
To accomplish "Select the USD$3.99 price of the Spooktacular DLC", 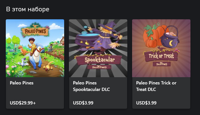I will point(83,103).
